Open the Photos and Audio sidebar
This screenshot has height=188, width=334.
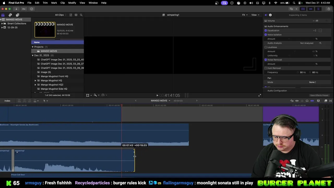pyautogui.click(x=10, y=15)
